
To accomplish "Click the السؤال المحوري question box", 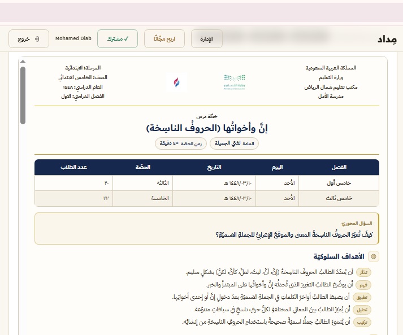I will click(207, 229).
